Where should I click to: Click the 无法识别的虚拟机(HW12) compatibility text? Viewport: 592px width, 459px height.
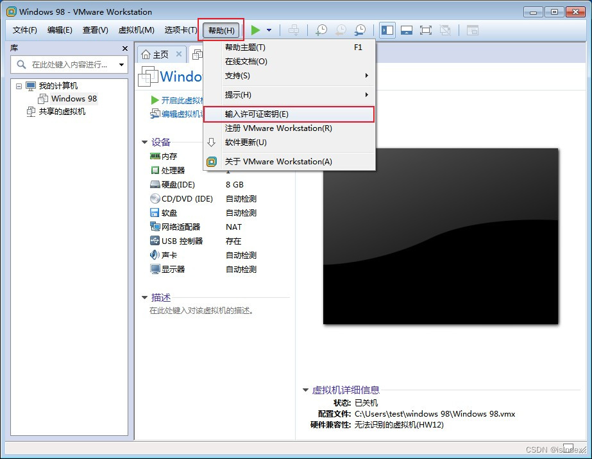tap(399, 424)
